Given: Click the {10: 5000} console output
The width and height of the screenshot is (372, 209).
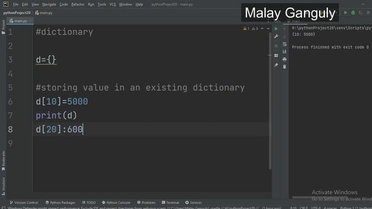Looking at the screenshot, I should coord(303,34).
